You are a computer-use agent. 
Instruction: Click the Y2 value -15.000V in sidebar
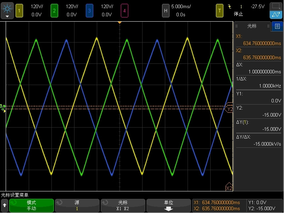(272, 115)
